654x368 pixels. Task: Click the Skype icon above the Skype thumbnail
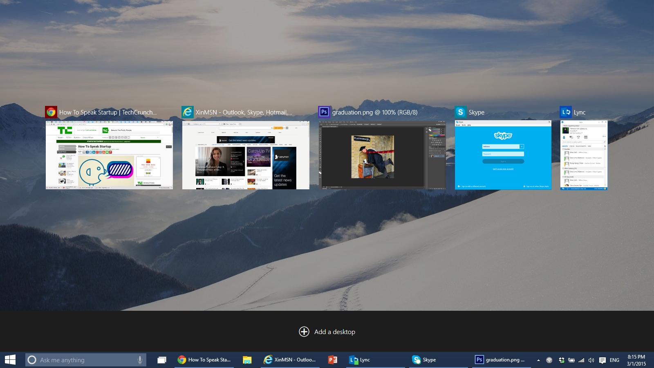(x=461, y=112)
